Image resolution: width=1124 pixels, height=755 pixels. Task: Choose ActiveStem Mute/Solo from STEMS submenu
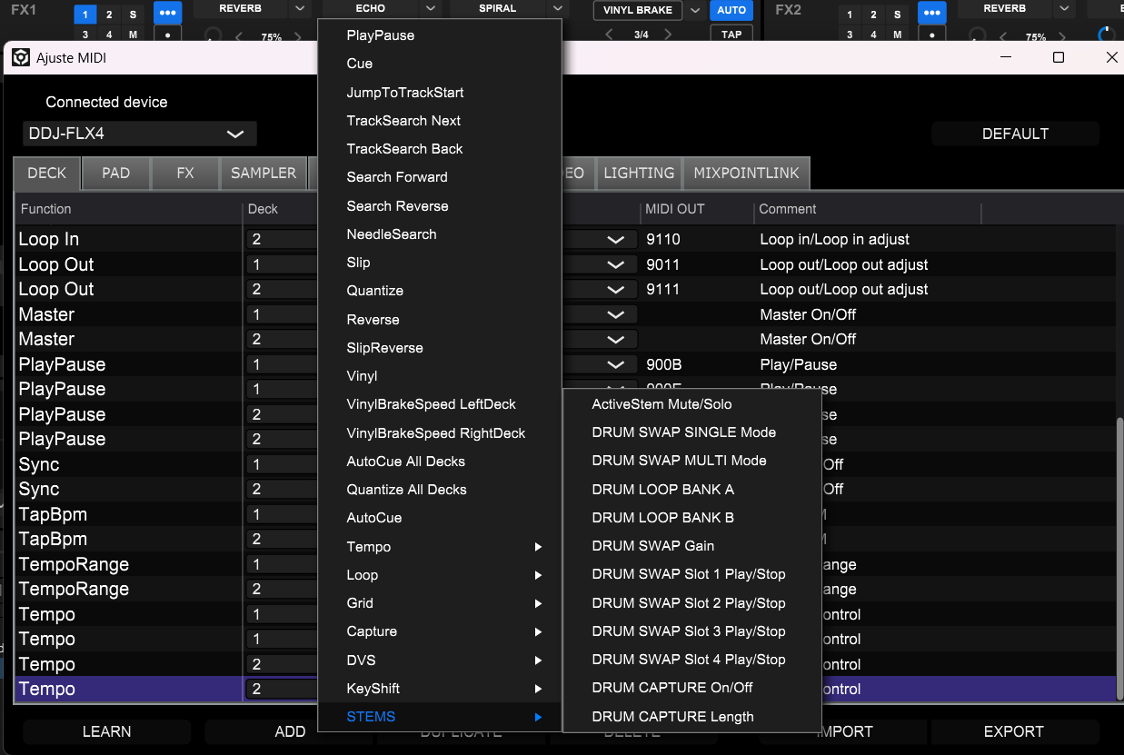pos(691,404)
